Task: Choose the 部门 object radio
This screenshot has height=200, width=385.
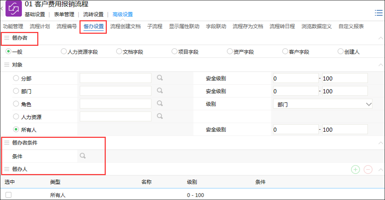Action: (x=16, y=91)
